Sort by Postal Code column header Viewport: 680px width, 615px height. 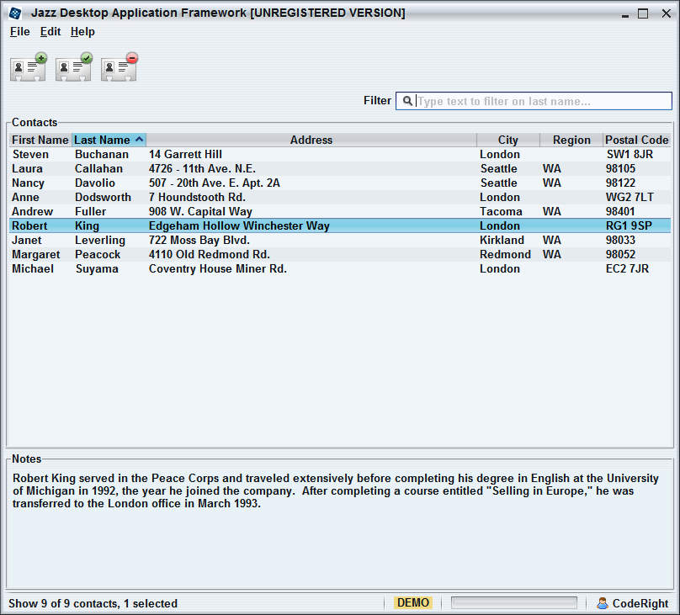[636, 140]
